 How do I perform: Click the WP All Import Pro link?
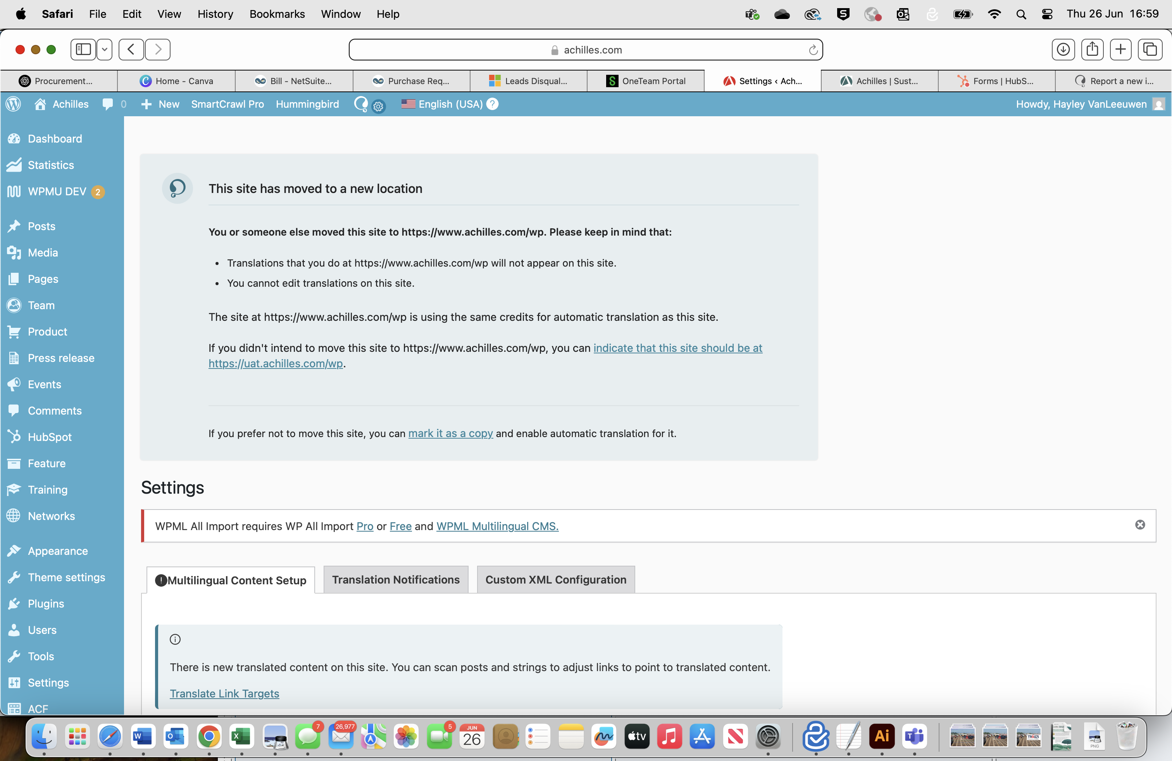click(x=365, y=526)
